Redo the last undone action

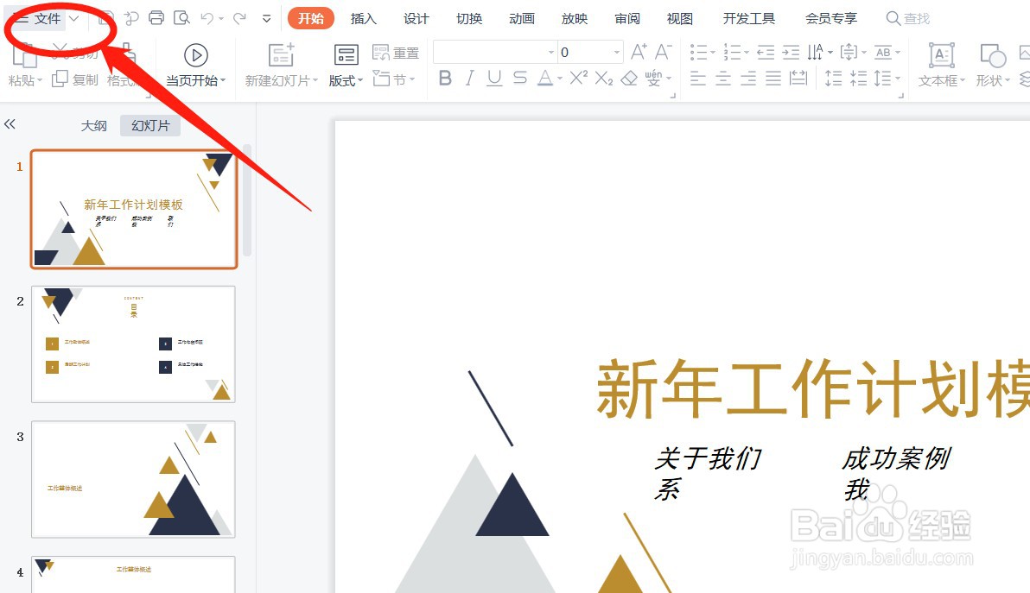coord(239,18)
